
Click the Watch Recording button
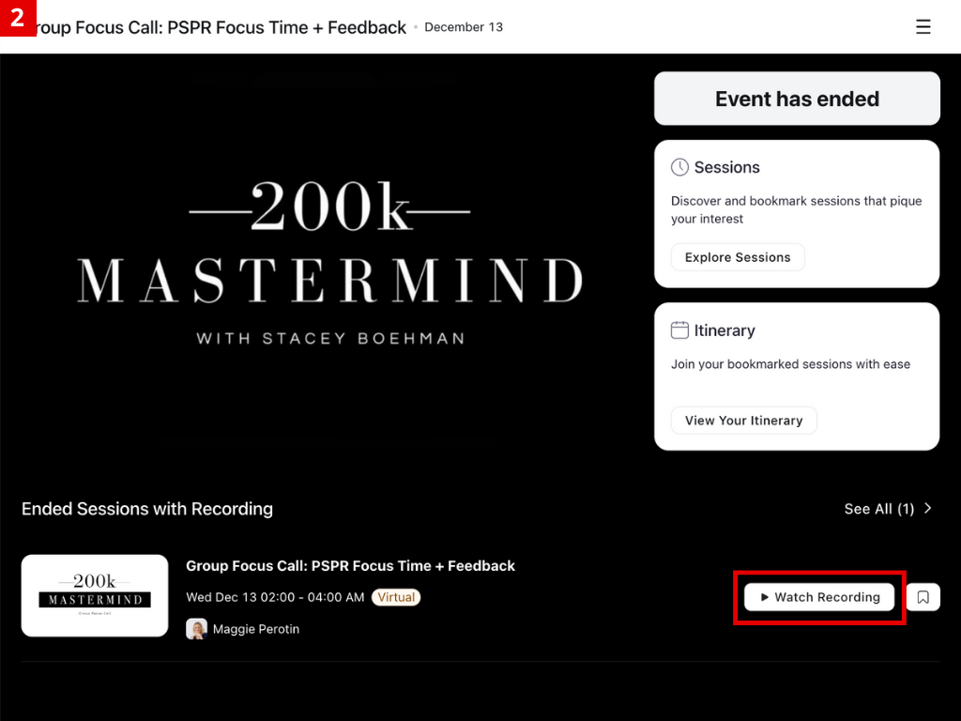point(819,597)
